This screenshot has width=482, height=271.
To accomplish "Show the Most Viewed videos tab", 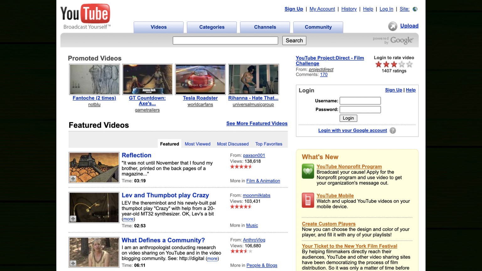I will click(x=198, y=144).
